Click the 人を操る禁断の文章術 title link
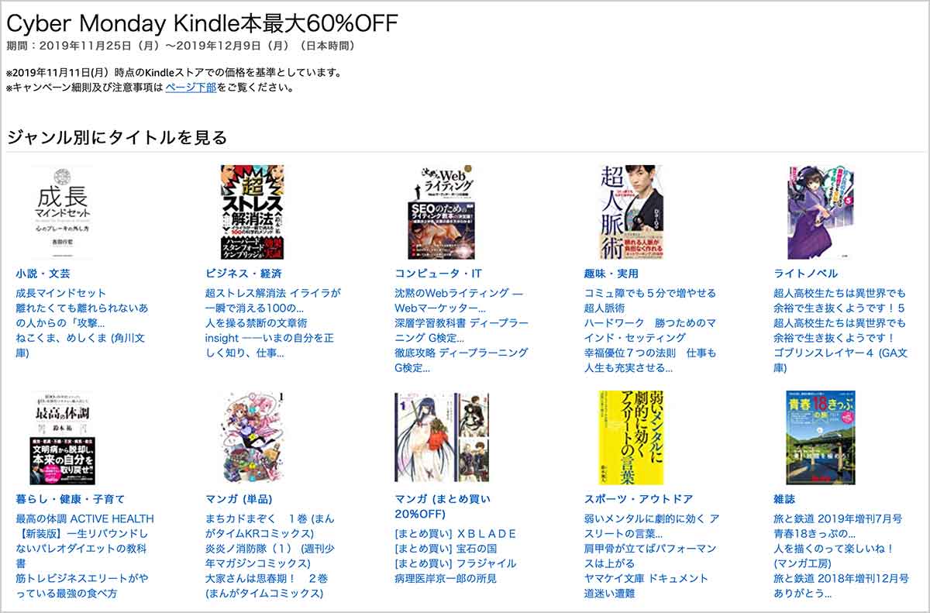Screen dimensions: 930x613 (x=256, y=323)
